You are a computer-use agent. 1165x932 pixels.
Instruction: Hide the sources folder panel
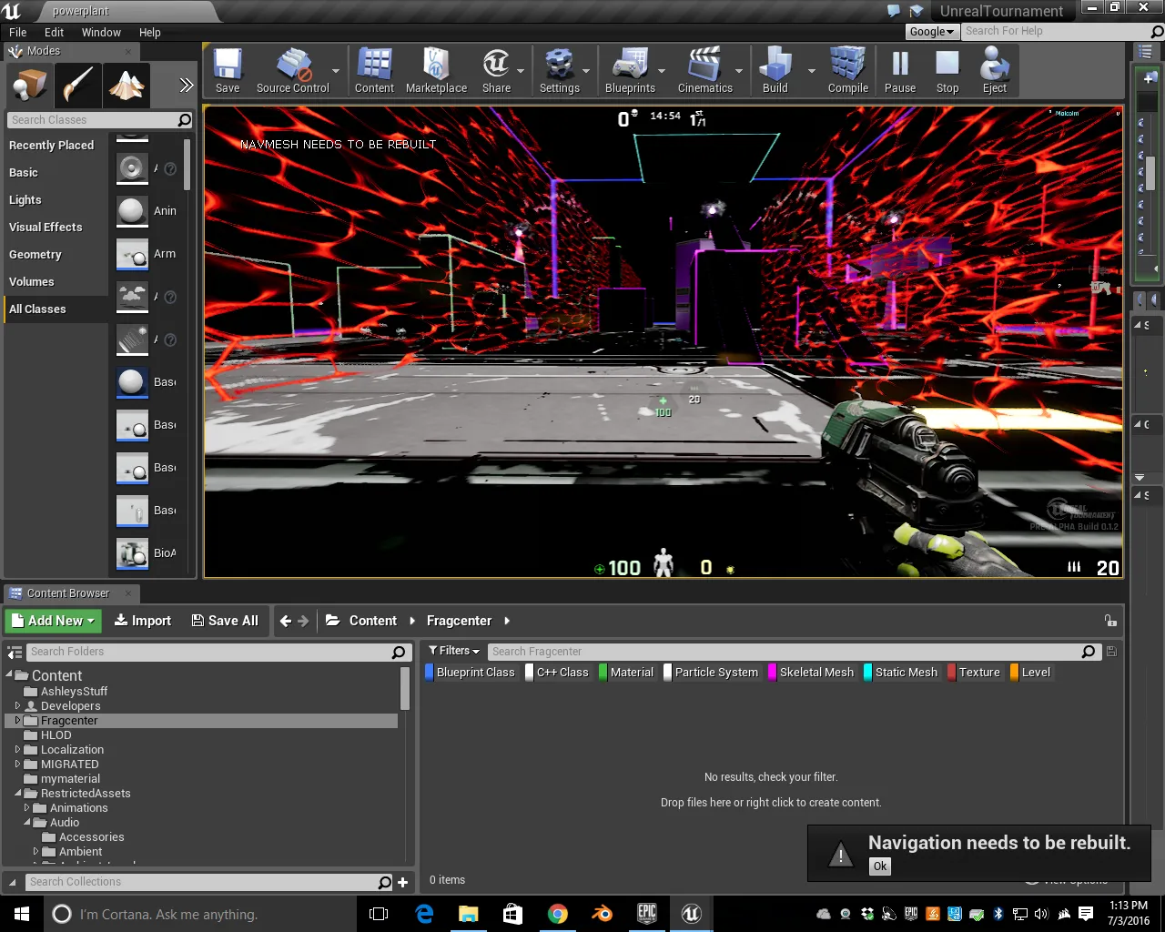15,652
